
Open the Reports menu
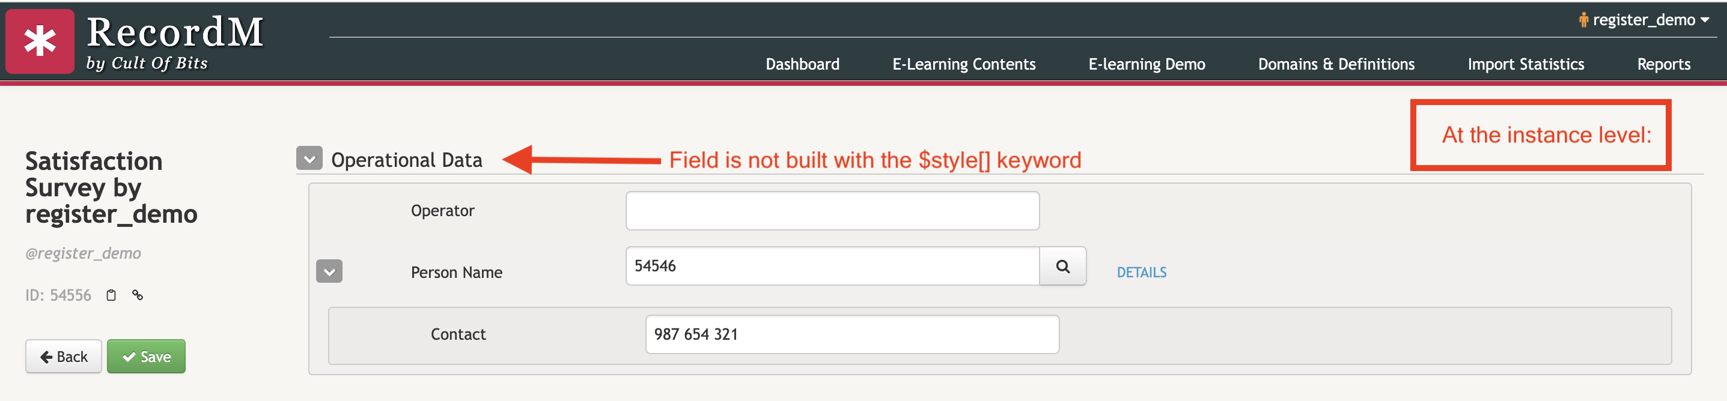[1663, 64]
